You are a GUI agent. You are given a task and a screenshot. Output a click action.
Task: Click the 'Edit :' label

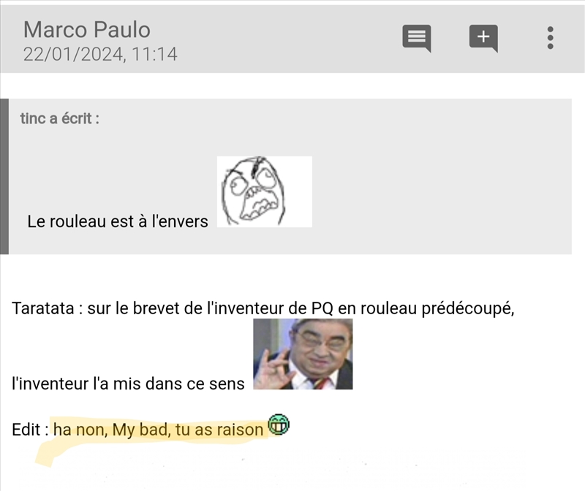(x=30, y=430)
